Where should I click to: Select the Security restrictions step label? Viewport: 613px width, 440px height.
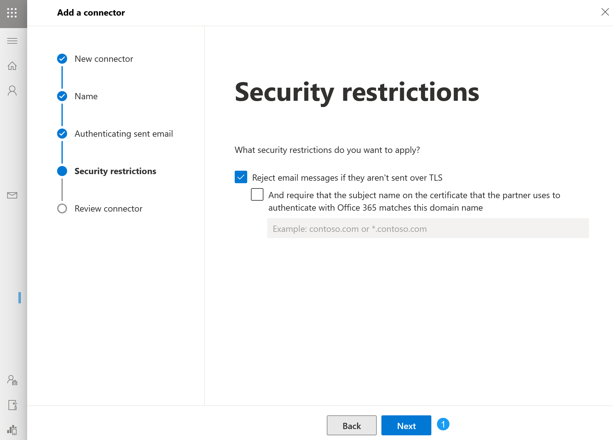click(x=115, y=171)
